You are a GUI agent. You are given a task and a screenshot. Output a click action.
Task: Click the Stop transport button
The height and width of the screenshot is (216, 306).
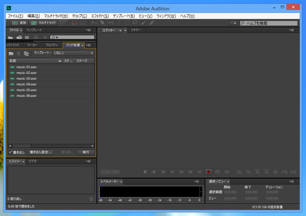point(145,172)
